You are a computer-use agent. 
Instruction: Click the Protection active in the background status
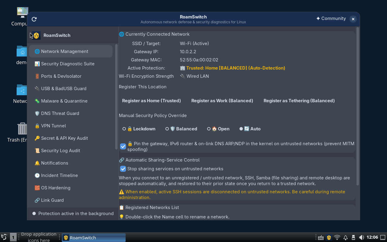73,214
